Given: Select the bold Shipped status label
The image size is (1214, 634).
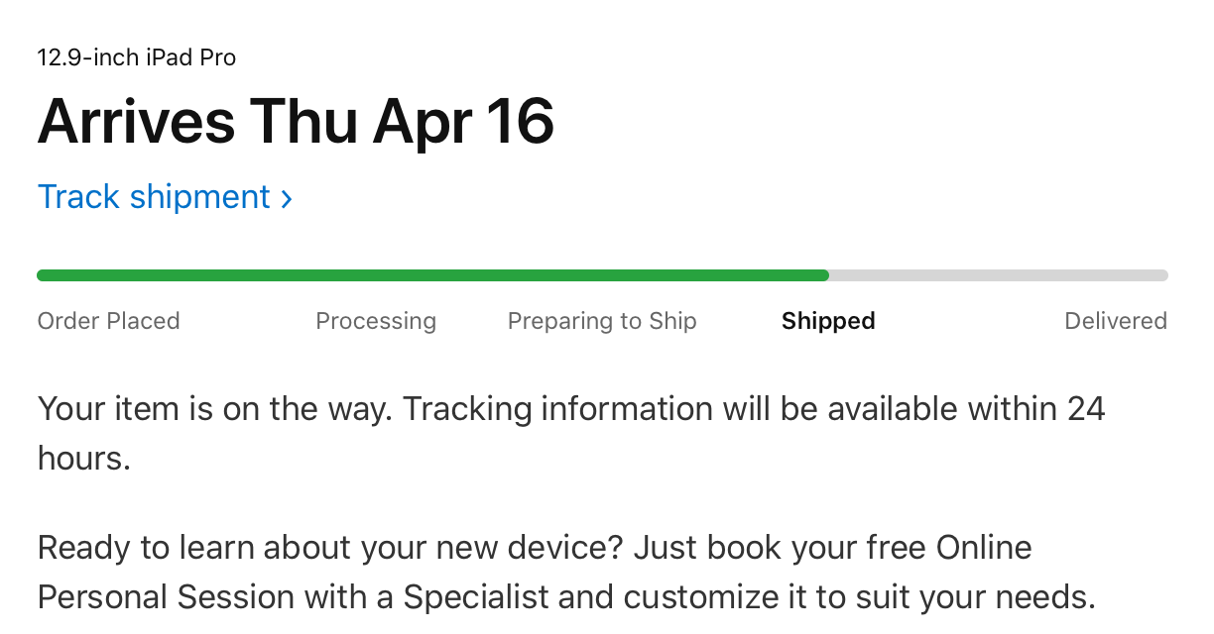Looking at the screenshot, I should point(828,321).
